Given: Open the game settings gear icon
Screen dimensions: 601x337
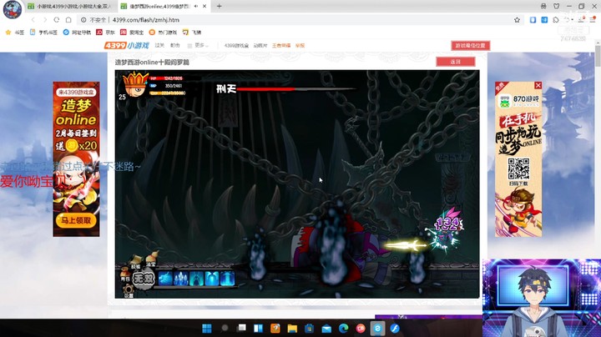Looking at the screenshot, I should pos(128,291).
